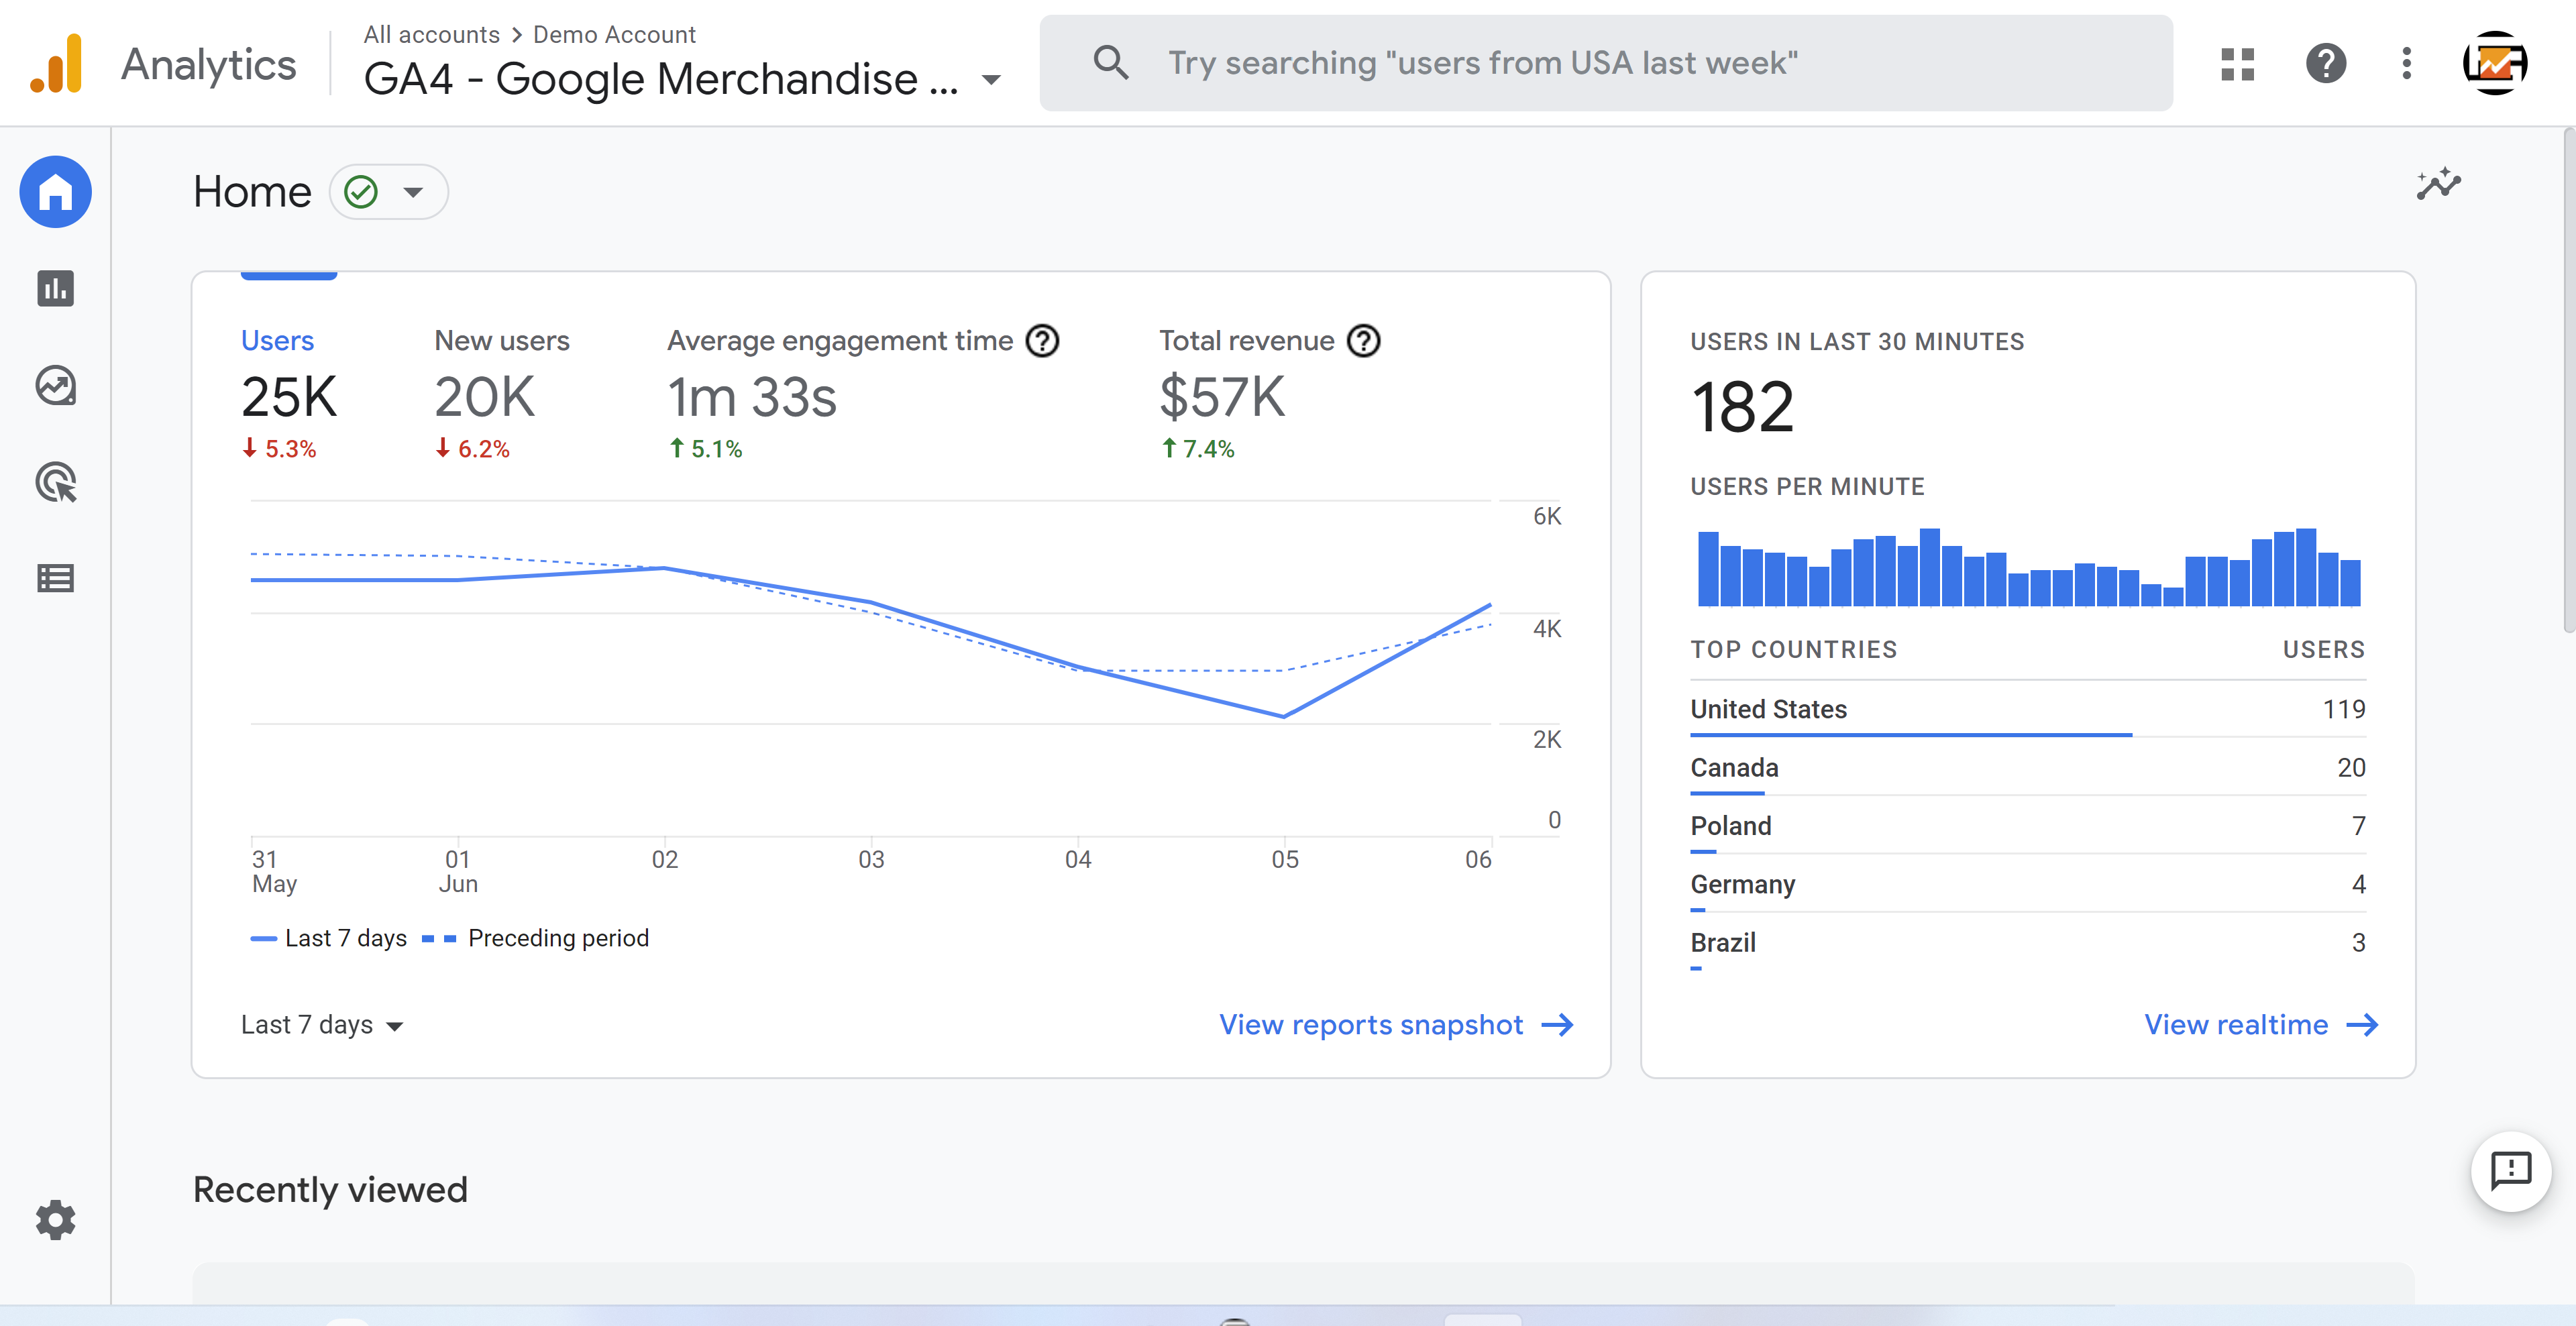Click the All accounts breadcrumb

(x=431, y=34)
